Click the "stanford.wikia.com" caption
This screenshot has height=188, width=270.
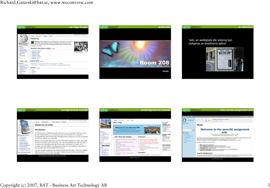(x=135, y=158)
